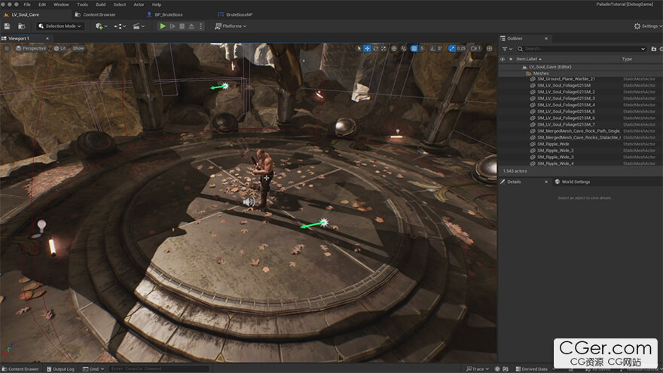The width and height of the screenshot is (663, 373).
Task: Choose the Rotate tool in viewport toolbar
Action: pos(375,49)
